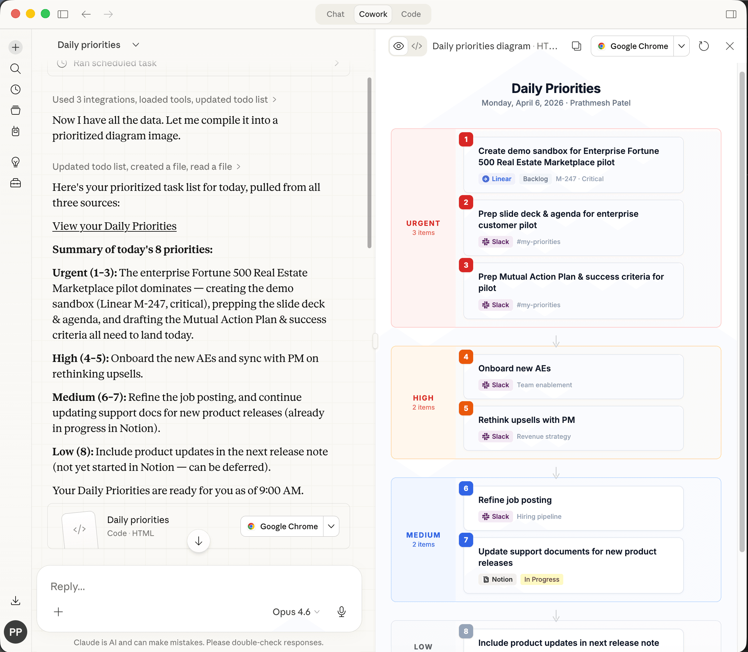Open preview panel browser chooser dropdown arrow

pos(682,46)
